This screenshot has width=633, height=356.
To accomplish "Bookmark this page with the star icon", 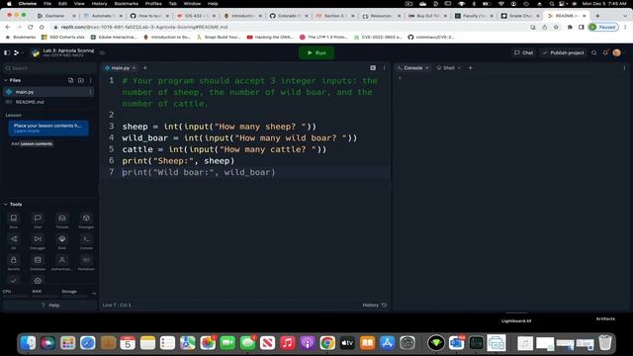I will 556,27.
